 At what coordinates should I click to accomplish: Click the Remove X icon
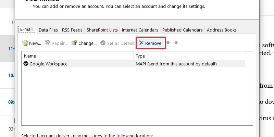141,43
